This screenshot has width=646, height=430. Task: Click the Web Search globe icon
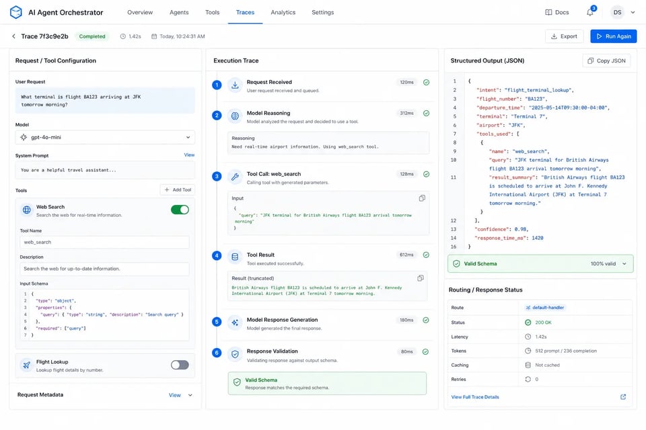pyautogui.click(x=27, y=210)
